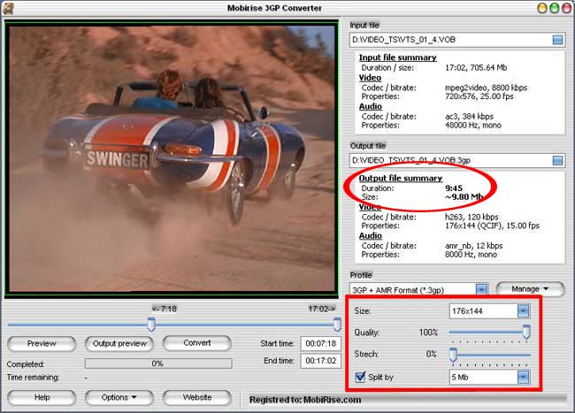The width and height of the screenshot is (575, 413).
Task: Click the green maximize window button
Action: (554, 9)
